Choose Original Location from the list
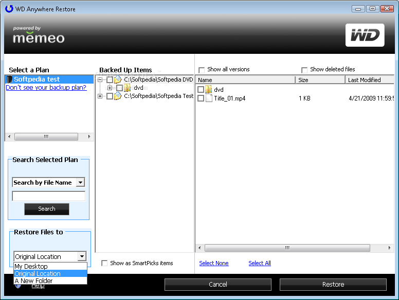This screenshot has width=399, height=300. click(50, 273)
